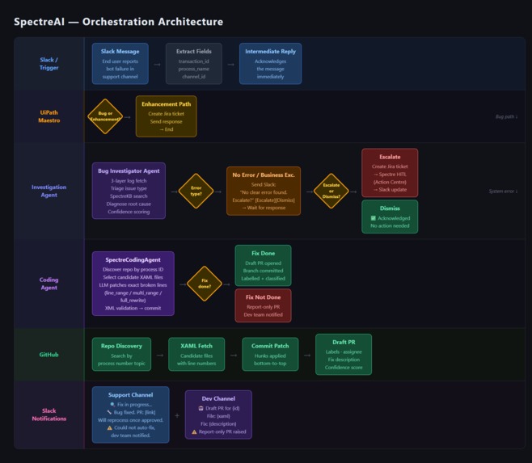Click 'Hunks applied' in Commit Patch
The height and width of the screenshot is (463, 532).
point(270,356)
